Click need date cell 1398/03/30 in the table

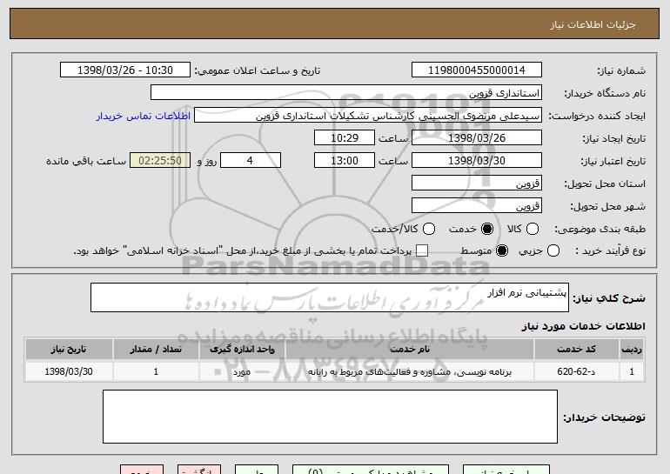click(69, 371)
